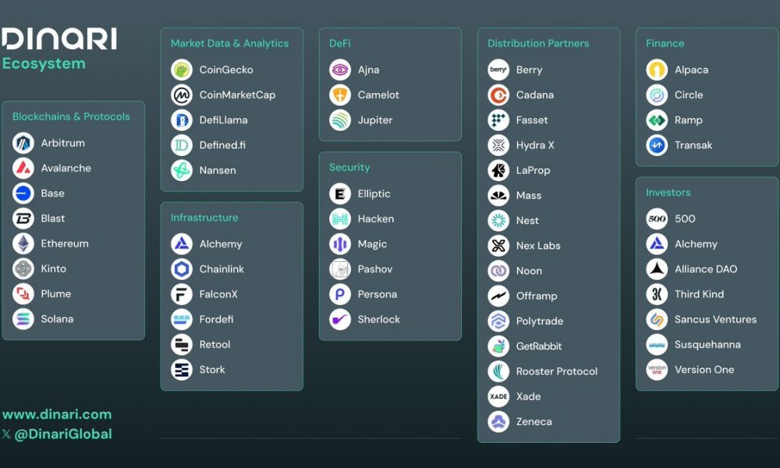Click the Ramp green icon
This screenshot has width=780, height=468.
pos(657,120)
